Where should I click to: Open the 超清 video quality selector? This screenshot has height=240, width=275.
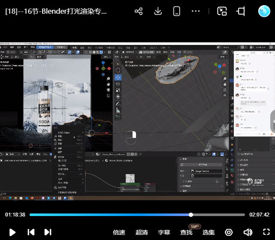pyautogui.click(x=142, y=232)
